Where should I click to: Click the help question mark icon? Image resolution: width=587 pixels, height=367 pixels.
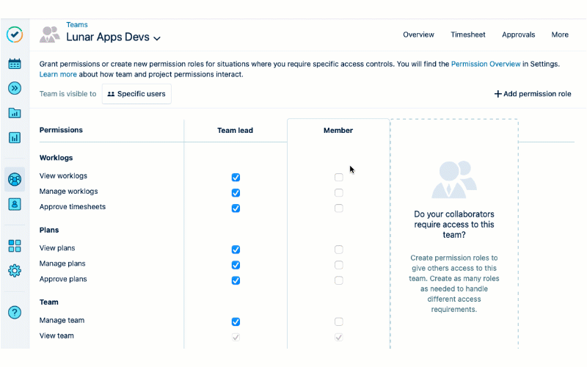[x=15, y=312]
